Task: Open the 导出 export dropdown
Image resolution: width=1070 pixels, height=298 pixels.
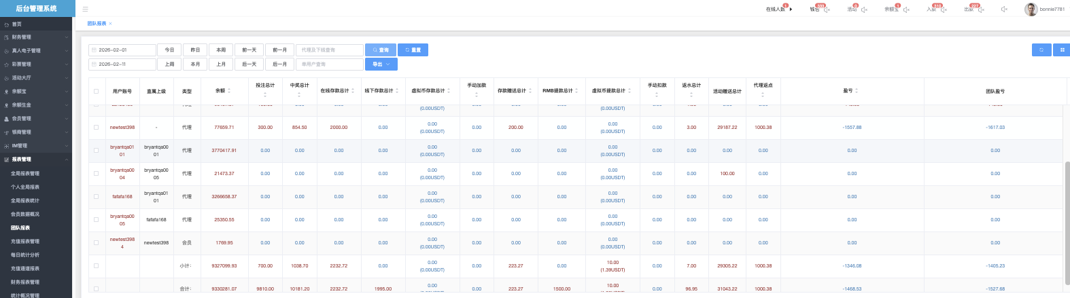Action: [381, 64]
